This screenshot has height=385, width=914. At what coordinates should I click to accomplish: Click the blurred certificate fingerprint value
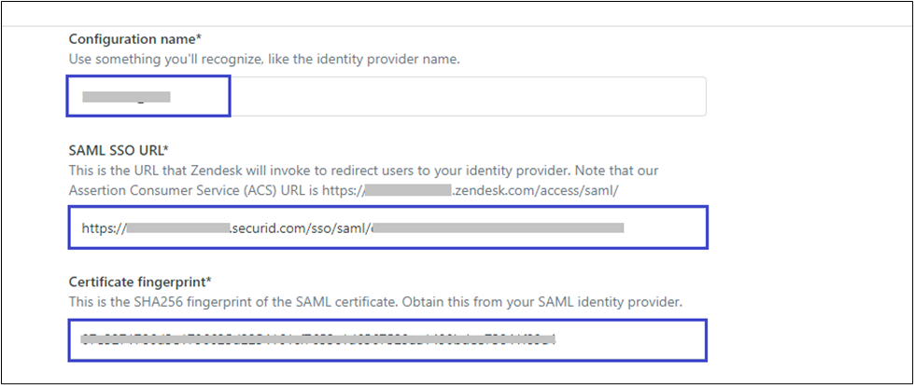click(x=317, y=339)
